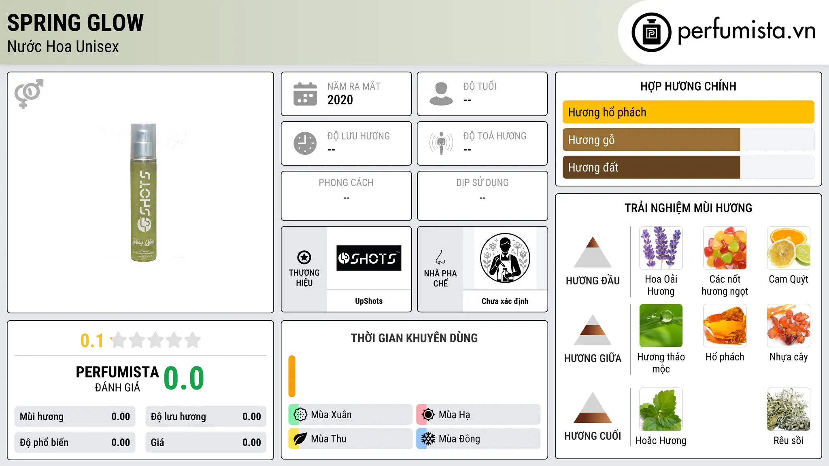Click the Thời gian khuyên dùng heading
Image resolution: width=829 pixels, height=466 pixels.
pos(414,338)
